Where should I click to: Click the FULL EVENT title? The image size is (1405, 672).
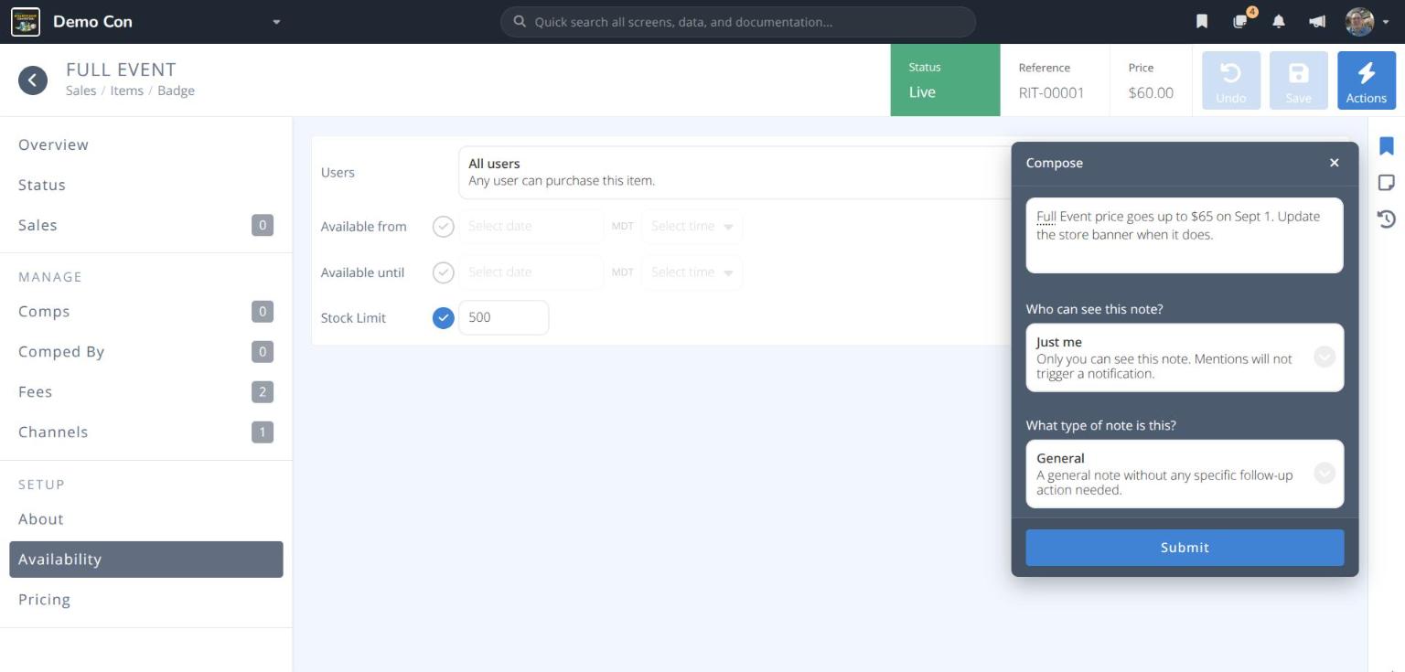click(x=121, y=69)
